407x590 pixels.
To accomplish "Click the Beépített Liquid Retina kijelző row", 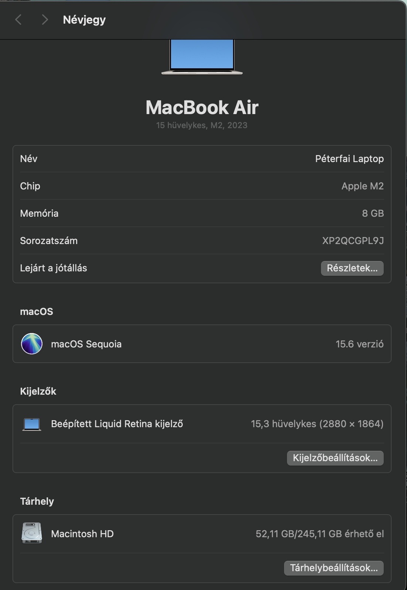I will tap(117, 424).
